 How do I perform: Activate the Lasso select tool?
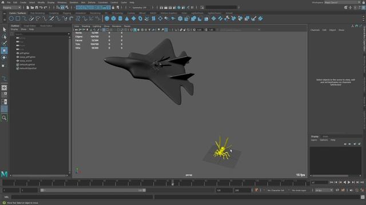point(4,36)
